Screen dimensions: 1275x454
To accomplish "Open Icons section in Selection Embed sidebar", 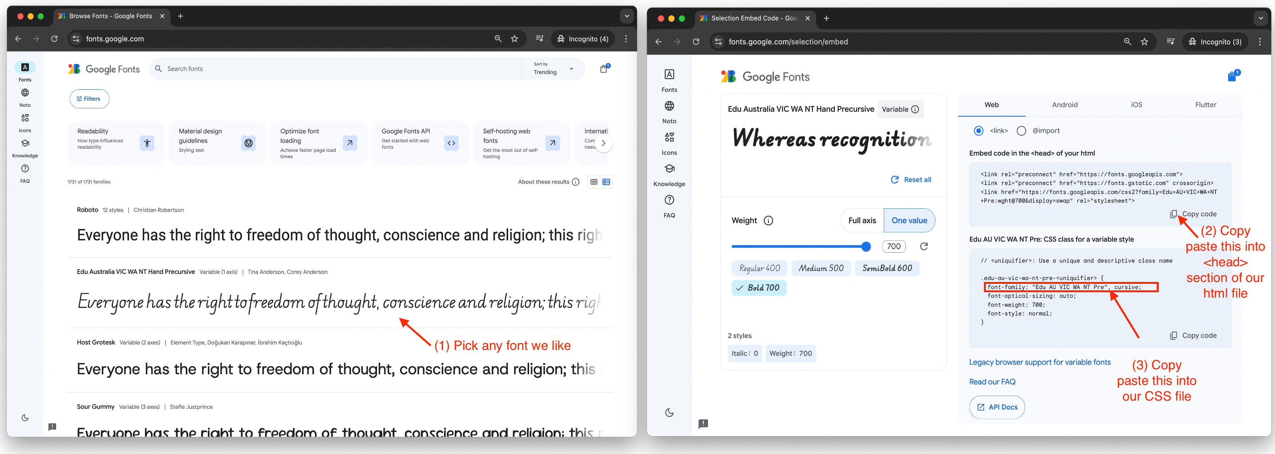I will [x=669, y=143].
